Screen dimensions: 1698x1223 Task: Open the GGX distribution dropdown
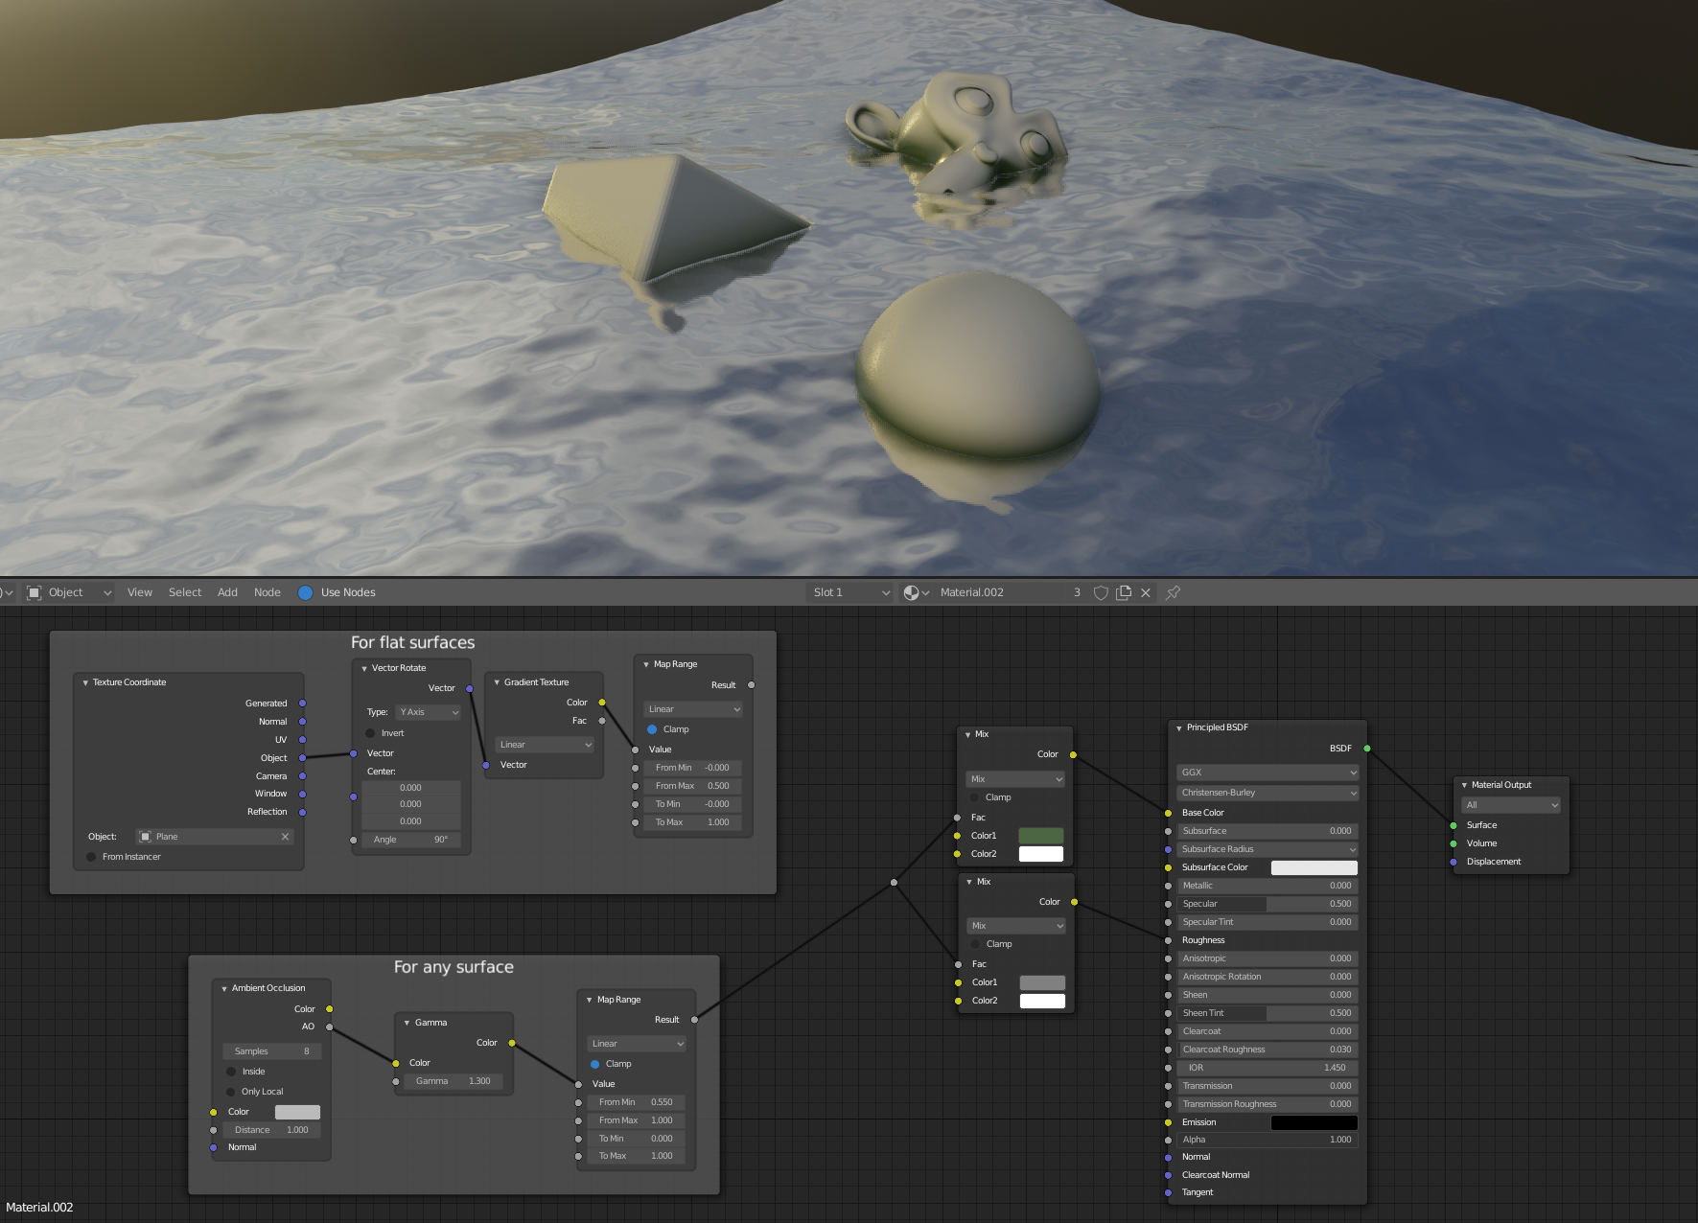point(1268,773)
